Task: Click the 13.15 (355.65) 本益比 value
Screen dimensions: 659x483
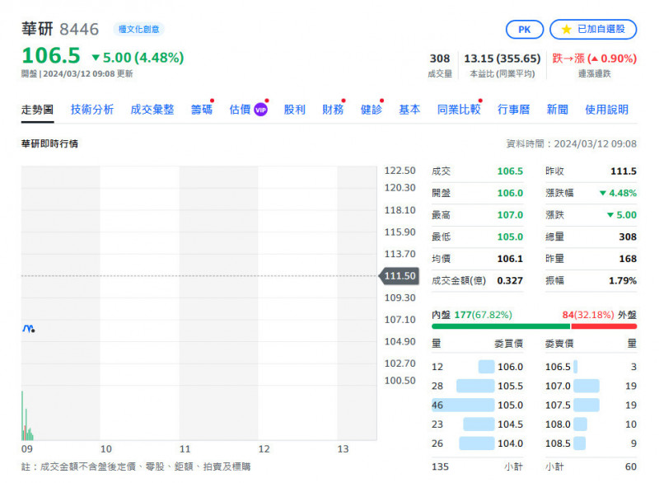Action: [502, 59]
